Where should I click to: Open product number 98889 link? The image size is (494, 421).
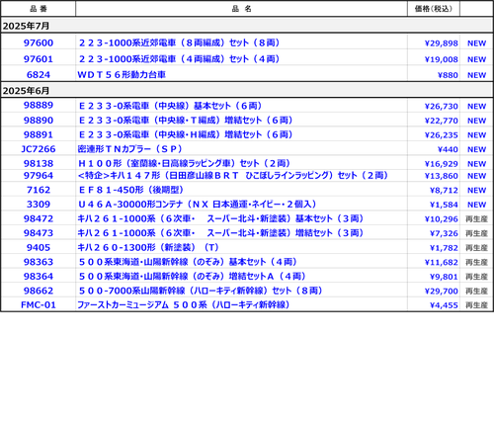pos(39,105)
